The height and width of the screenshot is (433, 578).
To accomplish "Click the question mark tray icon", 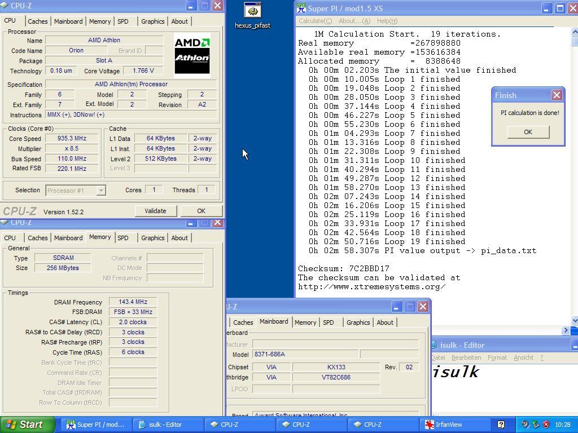I will [x=501, y=425].
